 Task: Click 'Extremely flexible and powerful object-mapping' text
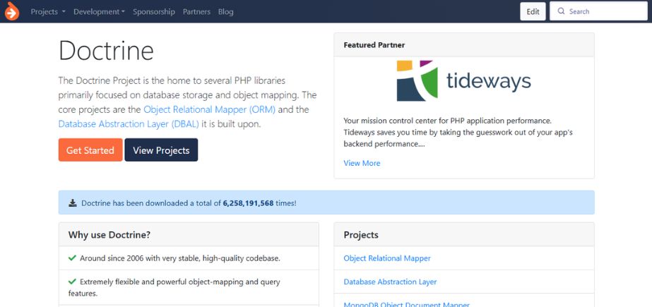[x=174, y=287]
